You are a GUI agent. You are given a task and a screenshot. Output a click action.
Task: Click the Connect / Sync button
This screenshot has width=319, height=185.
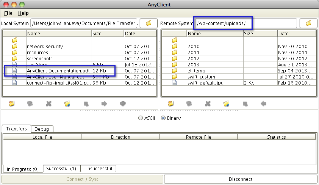coord(82,179)
